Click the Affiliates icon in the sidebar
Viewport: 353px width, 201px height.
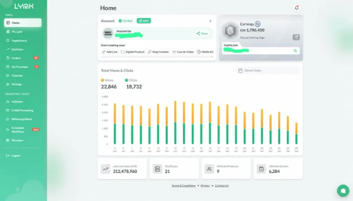8,102
